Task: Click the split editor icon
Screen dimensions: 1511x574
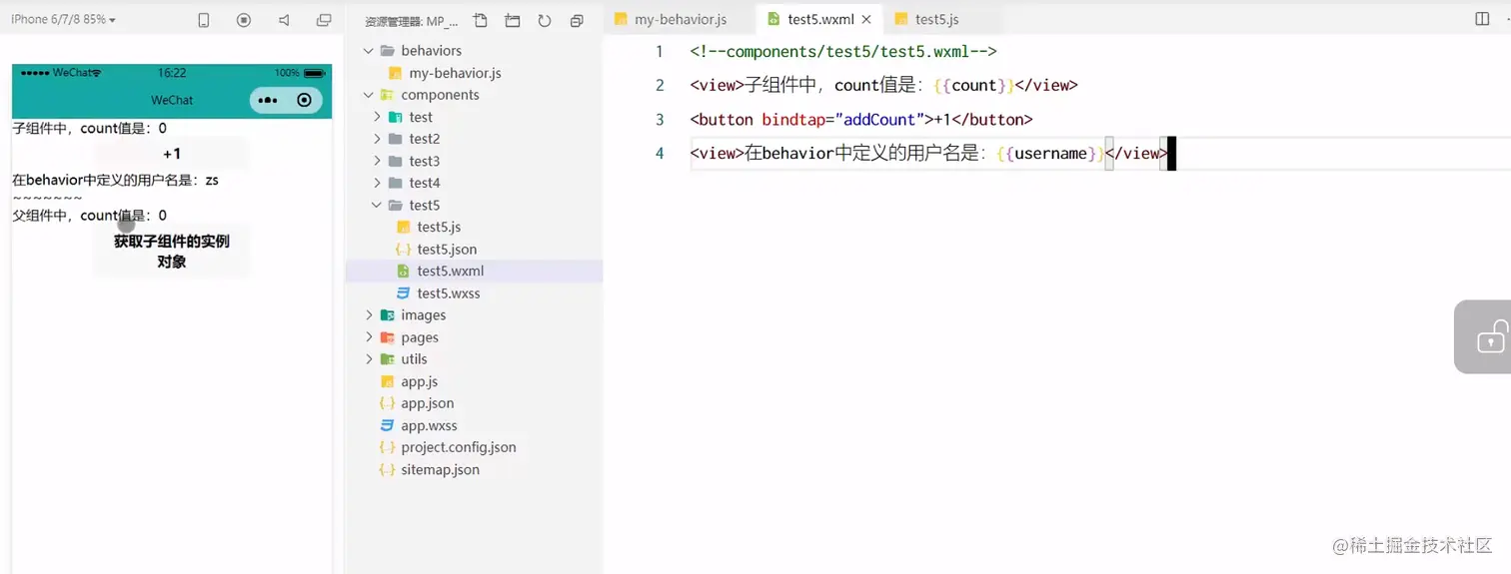Action: coord(1482,19)
